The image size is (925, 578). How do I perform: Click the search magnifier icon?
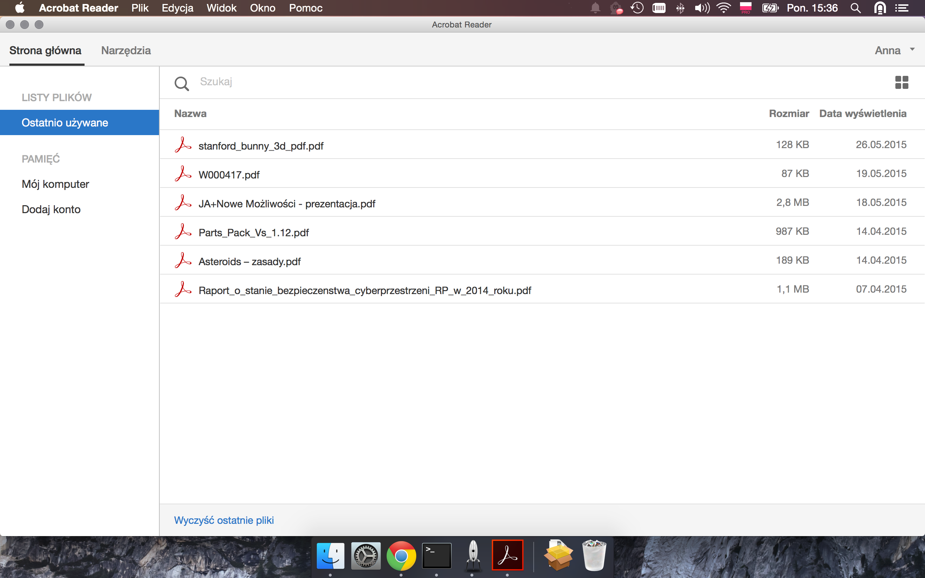[181, 83]
